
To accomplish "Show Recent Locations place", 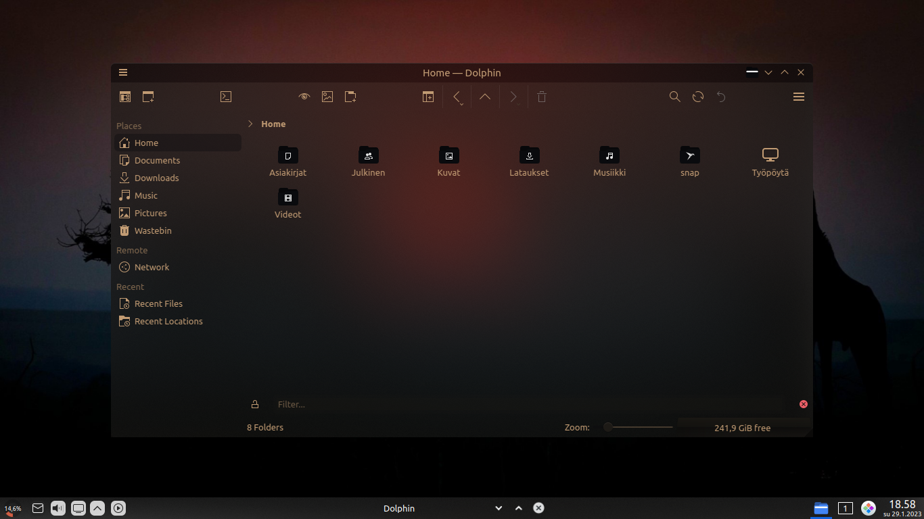I will (178, 321).
